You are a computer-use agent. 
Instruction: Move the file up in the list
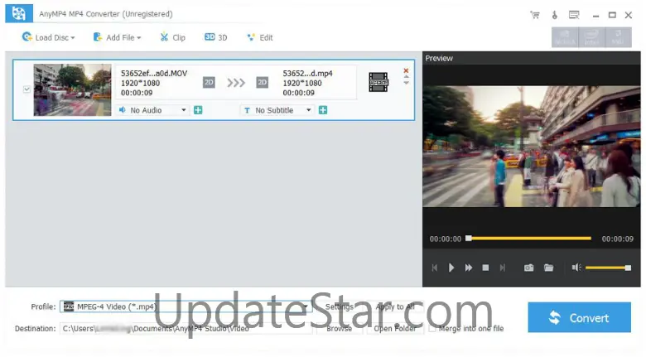pos(406,77)
